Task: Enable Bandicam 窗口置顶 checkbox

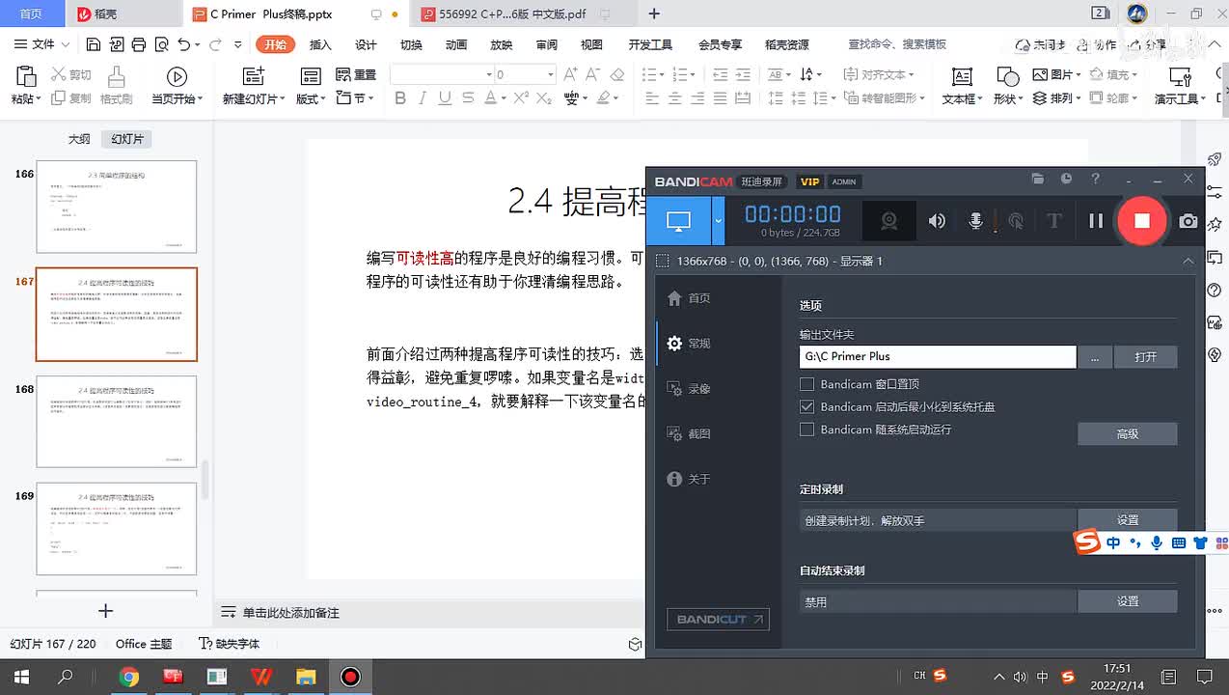Action: [807, 384]
